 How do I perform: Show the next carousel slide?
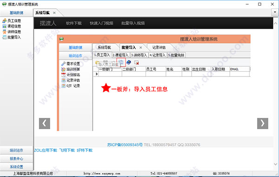pos(263,123)
